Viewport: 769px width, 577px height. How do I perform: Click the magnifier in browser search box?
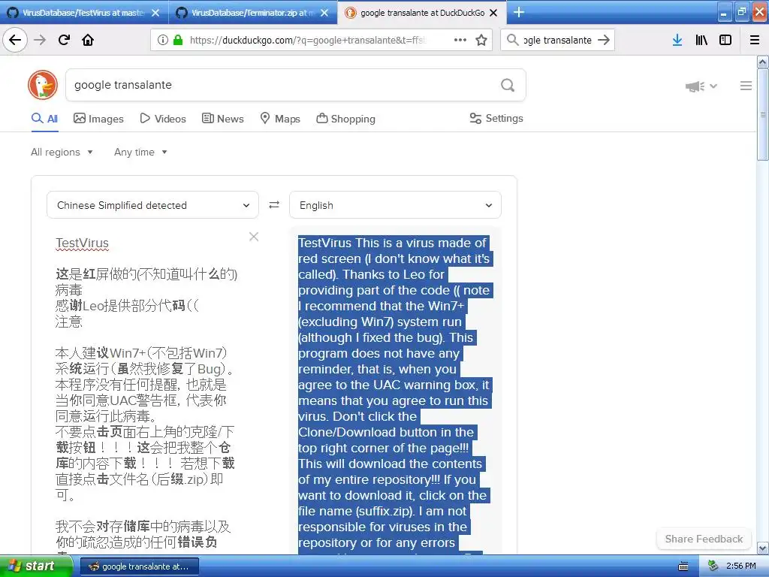512,40
